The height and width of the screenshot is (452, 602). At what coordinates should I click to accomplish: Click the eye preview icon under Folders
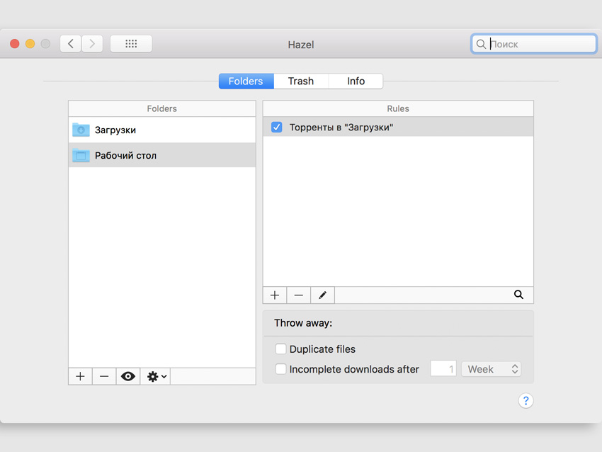point(128,376)
